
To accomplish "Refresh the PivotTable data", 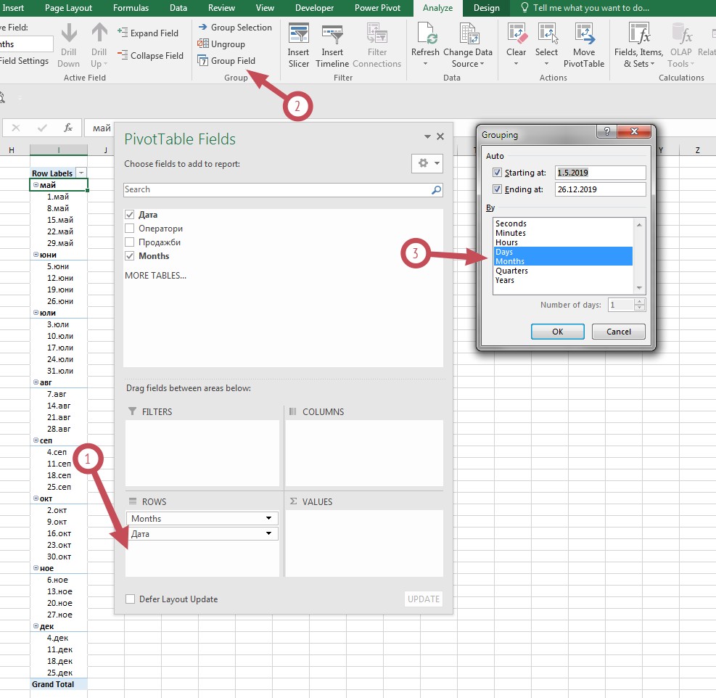I will tap(425, 45).
